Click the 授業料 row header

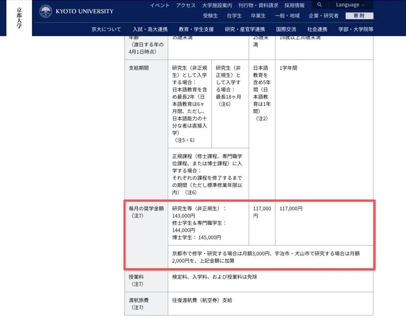(146, 281)
